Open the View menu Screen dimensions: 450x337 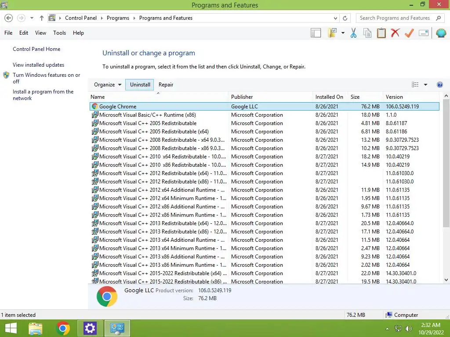click(x=40, y=33)
